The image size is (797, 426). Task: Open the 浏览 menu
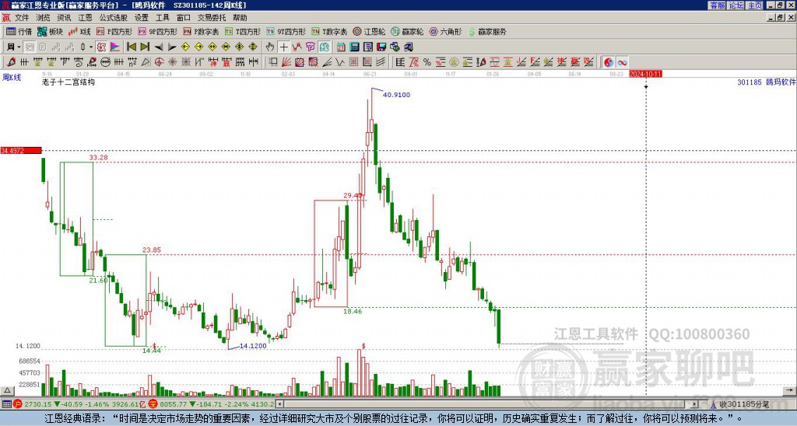point(43,18)
